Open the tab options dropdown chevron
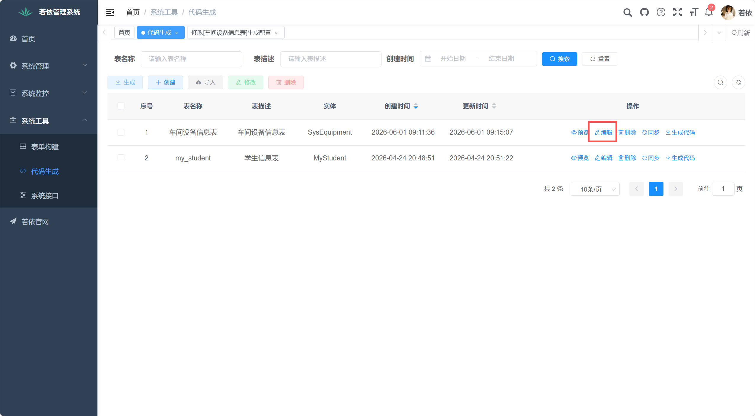755x416 pixels. coord(719,33)
